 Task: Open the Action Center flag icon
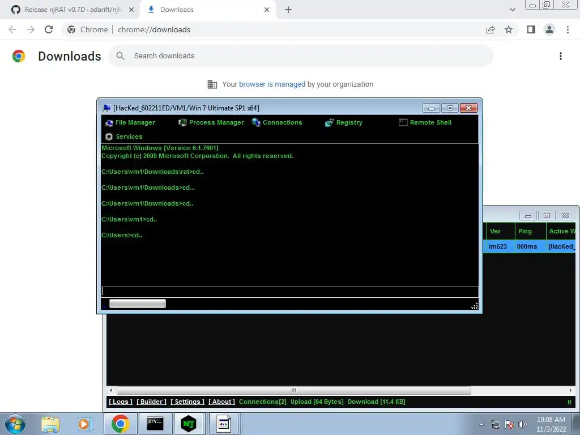coord(509,424)
